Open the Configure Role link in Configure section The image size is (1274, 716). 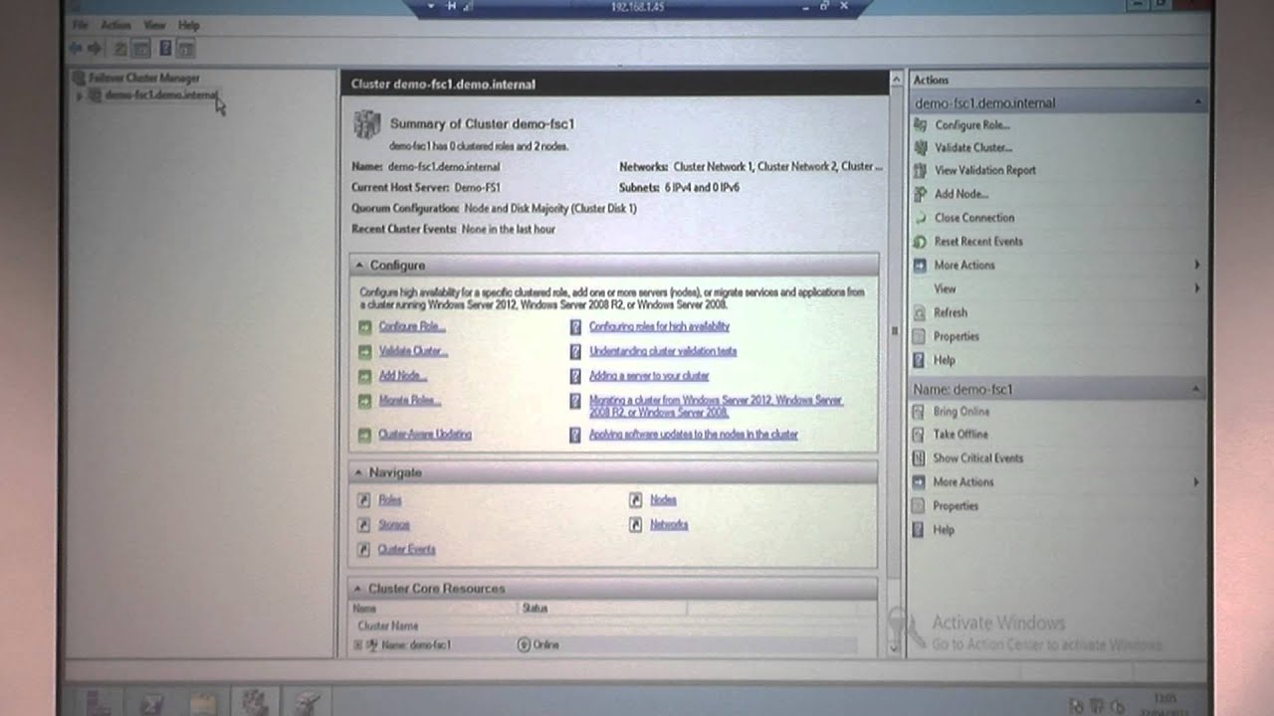click(x=412, y=326)
